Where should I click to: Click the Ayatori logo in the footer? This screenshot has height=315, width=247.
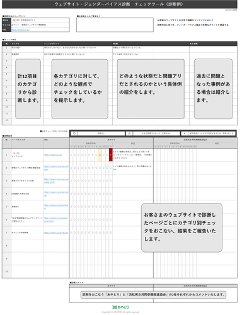(x=120, y=307)
